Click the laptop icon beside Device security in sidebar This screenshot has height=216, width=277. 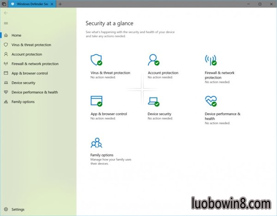pyautogui.click(x=6, y=82)
